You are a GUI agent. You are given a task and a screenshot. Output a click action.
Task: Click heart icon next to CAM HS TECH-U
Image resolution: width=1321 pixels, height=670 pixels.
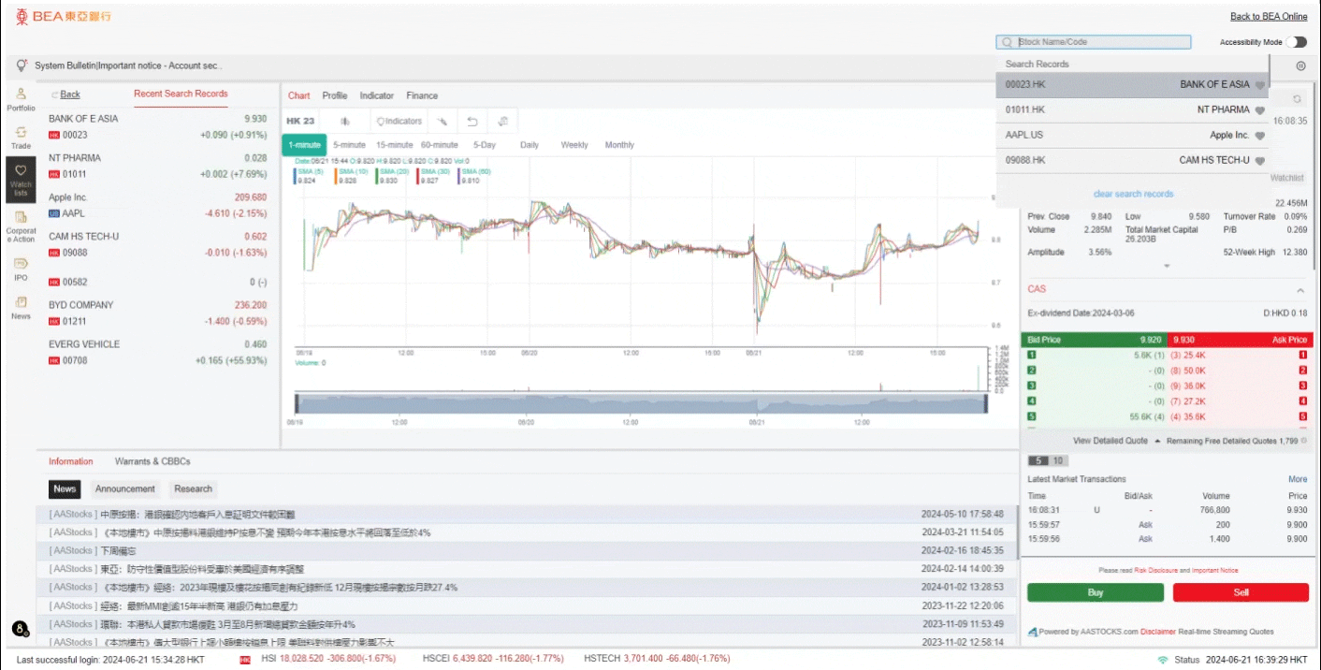point(1260,161)
